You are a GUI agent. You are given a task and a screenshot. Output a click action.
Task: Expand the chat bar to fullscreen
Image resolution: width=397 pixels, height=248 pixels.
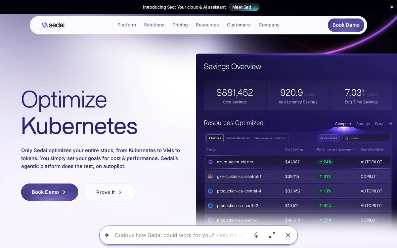[272, 235]
